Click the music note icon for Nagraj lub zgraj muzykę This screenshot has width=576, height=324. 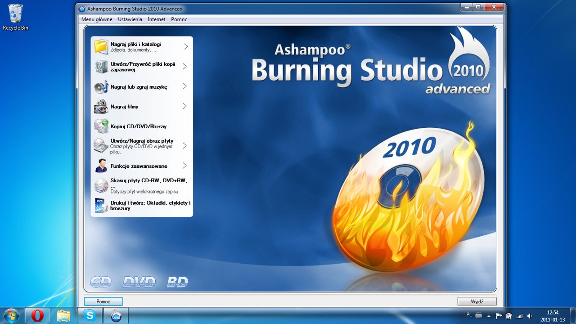click(x=101, y=86)
